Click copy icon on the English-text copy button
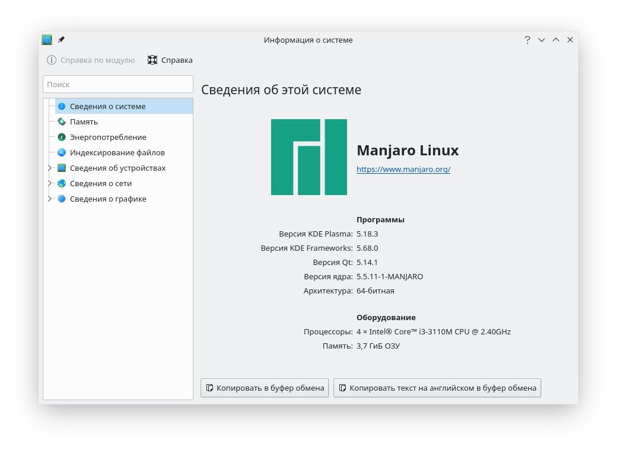This screenshot has width=617, height=450. pyautogui.click(x=343, y=388)
